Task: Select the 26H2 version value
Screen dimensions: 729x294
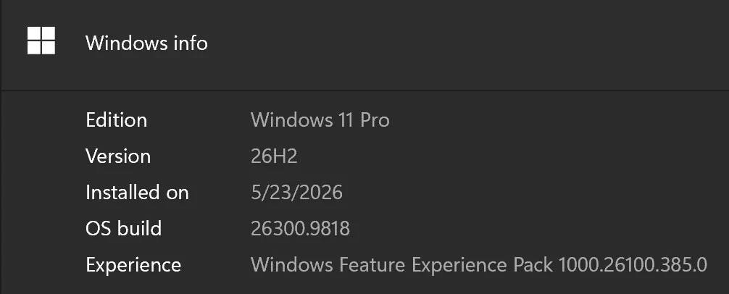Action: 274,156
